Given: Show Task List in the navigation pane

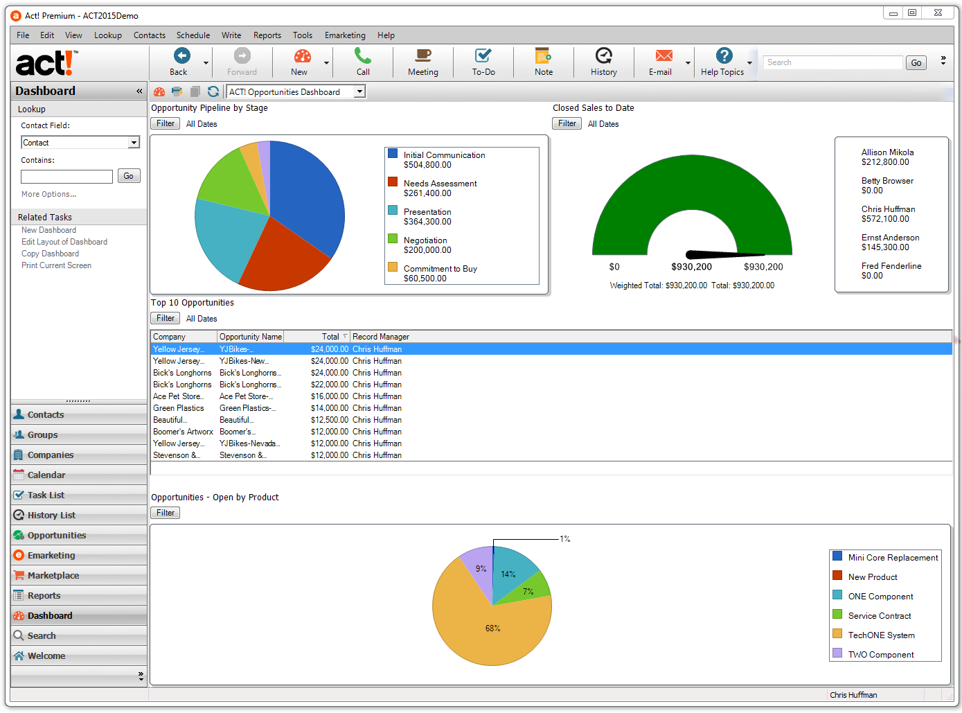Looking at the screenshot, I should (78, 495).
